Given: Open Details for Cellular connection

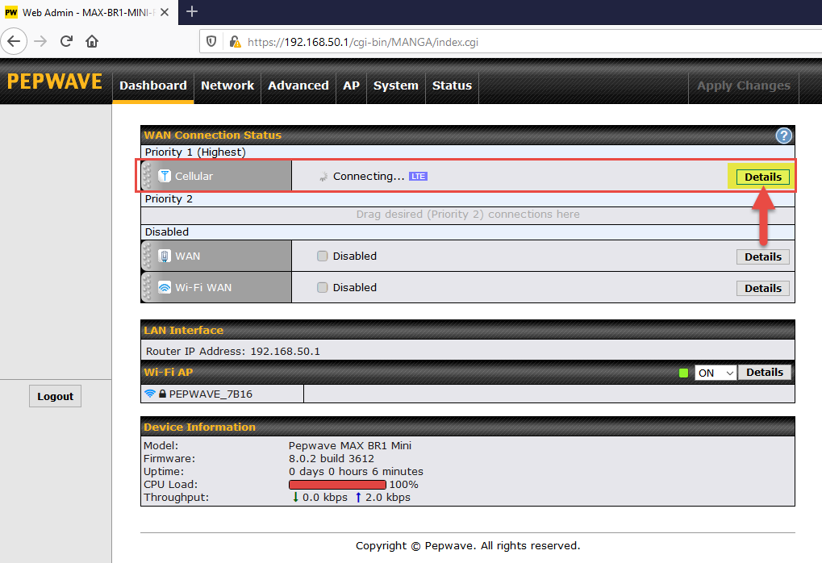Looking at the screenshot, I should point(763,177).
